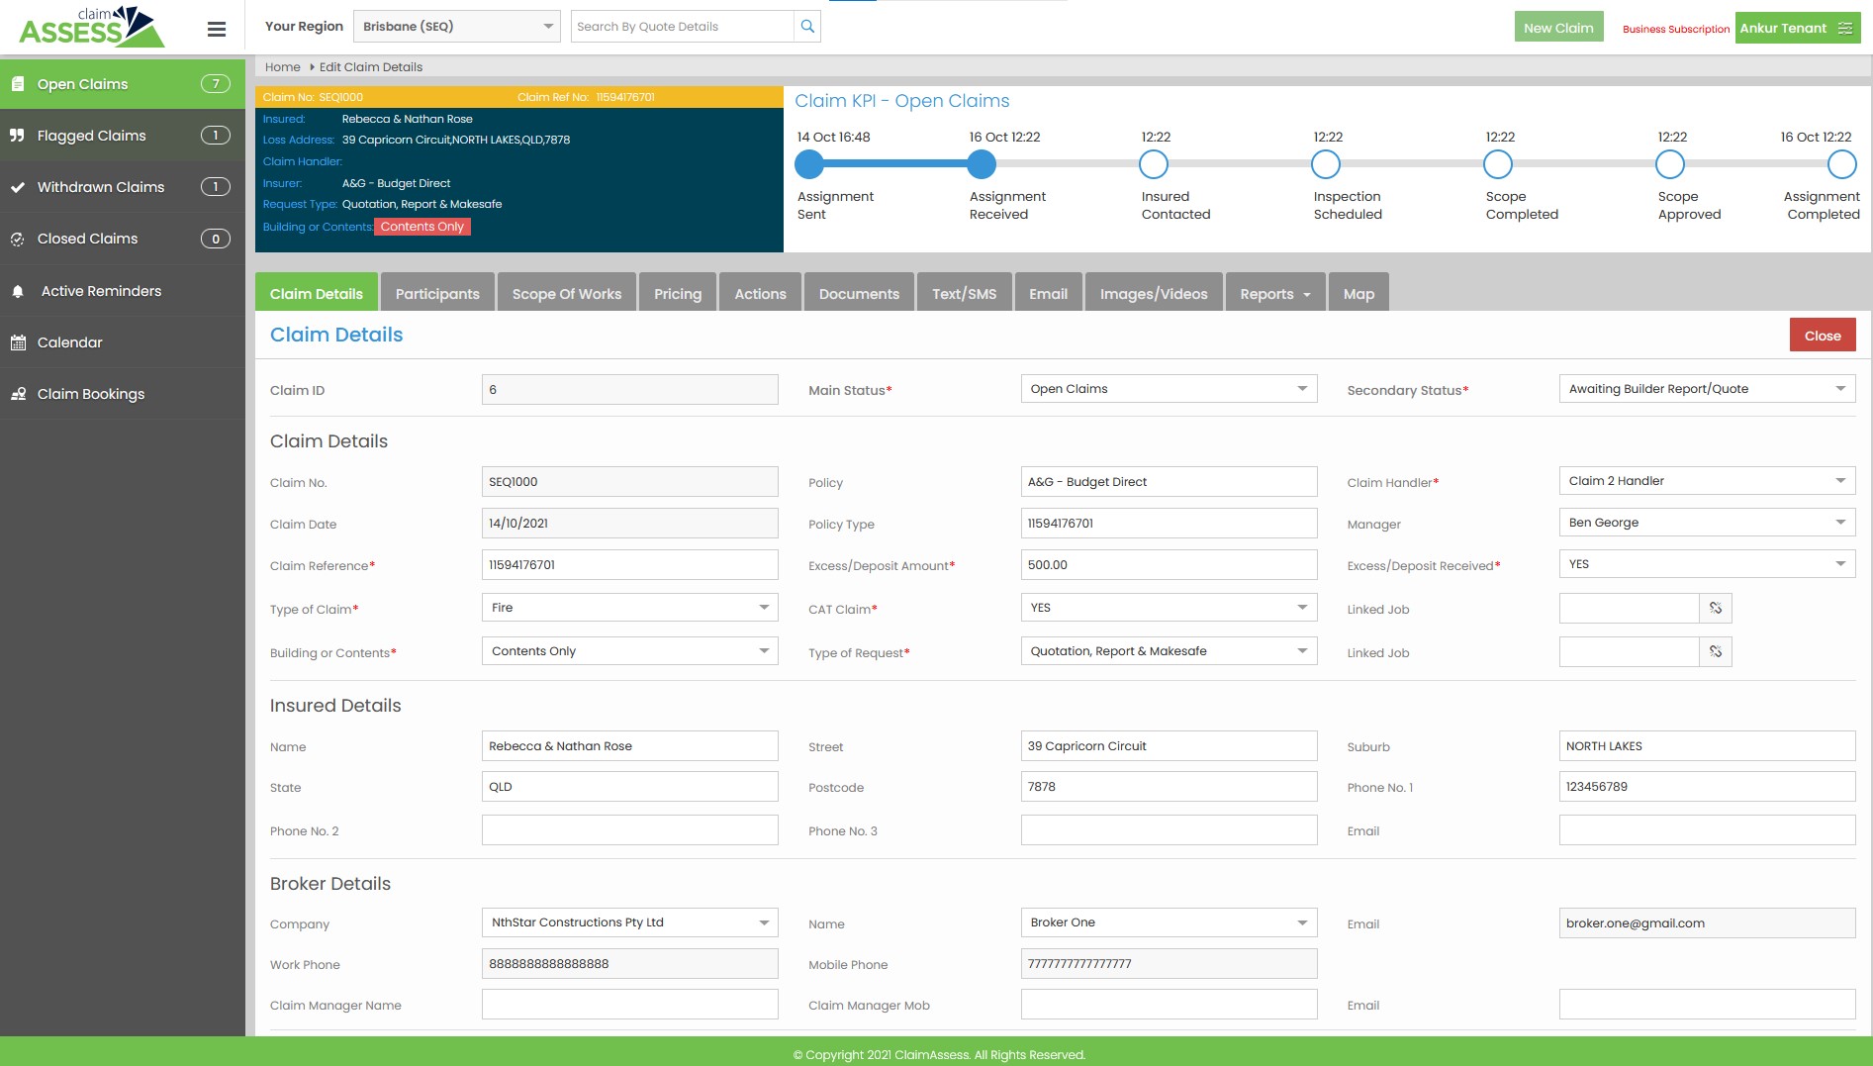This screenshot has width=1873, height=1066.
Task: Expand the Your Region dropdown
Action: 456,27
